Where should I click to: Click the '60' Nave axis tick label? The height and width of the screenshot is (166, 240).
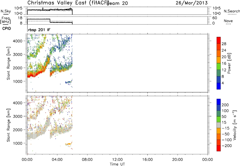point(214,18)
